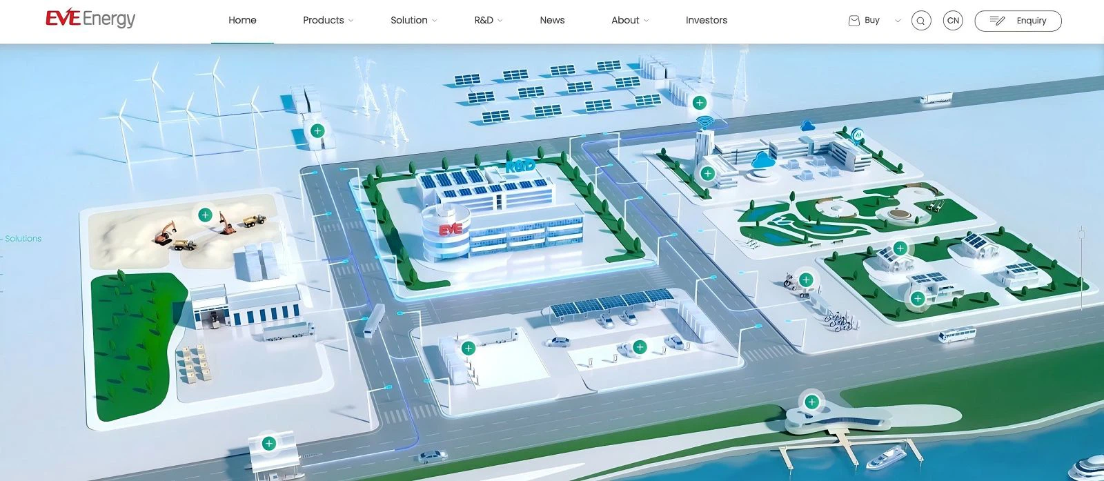Click the plus hotspot on the mining site
The image size is (1104, 481).
(x=205, y=215)
